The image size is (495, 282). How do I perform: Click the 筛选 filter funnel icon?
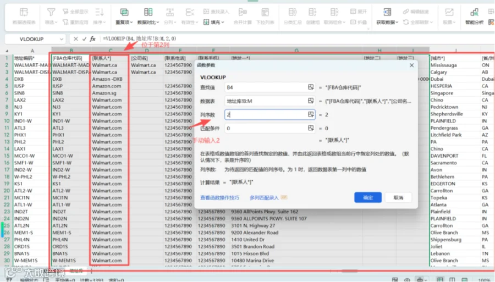(x=51, y=13)
